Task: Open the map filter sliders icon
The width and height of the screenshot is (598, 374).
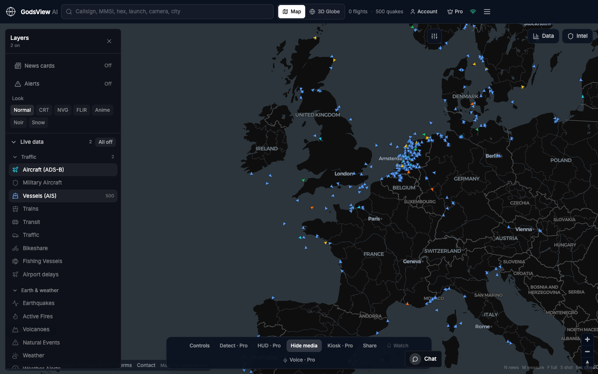Action: (x=434, y=36)
